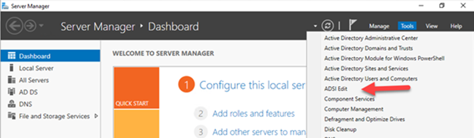This screenshot has width=474, height=138.
Task: Open ADSI Edit from Tools menu
Action: tap(336, 89)
